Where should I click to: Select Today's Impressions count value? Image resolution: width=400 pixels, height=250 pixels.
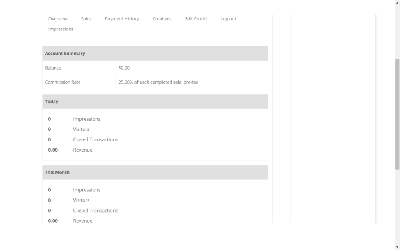click(x=50, y=119)
